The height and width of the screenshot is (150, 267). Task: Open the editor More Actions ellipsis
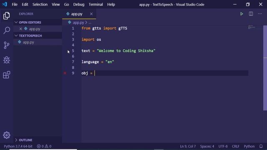point(260,14)
